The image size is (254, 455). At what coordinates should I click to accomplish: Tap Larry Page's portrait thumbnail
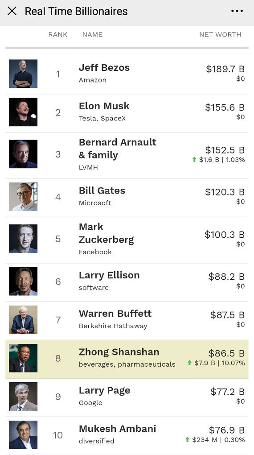click(23, 397)
